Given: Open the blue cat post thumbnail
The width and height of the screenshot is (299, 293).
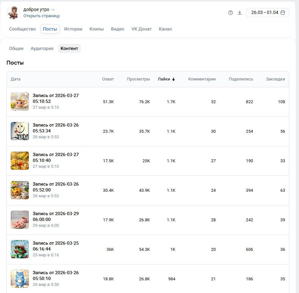Looking at the screenshot, I should click(x=20, y=279).
